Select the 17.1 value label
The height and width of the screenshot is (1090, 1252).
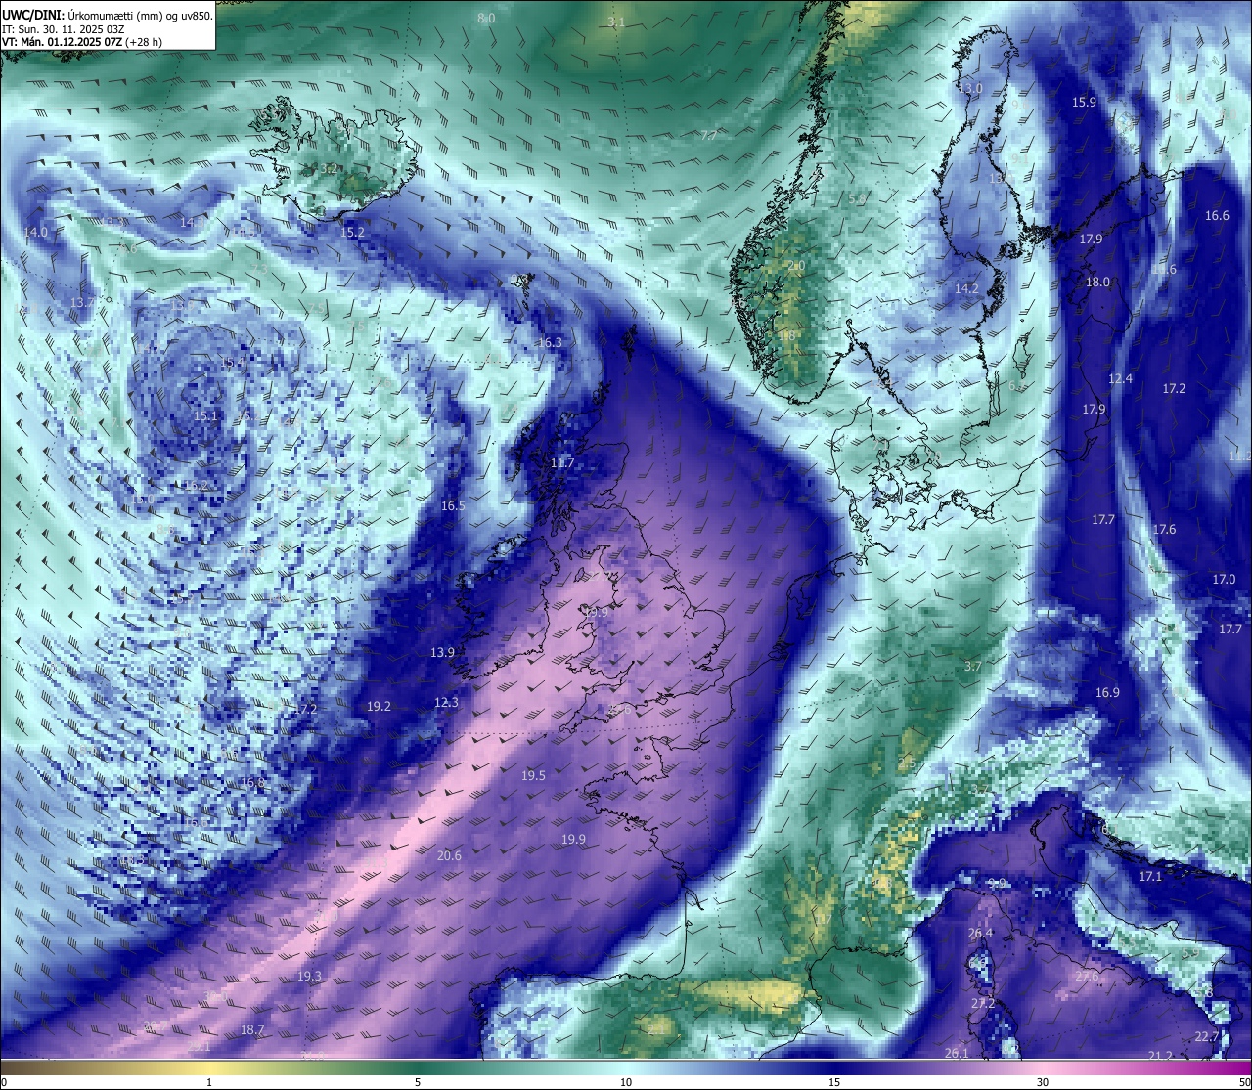[1150, 876]
